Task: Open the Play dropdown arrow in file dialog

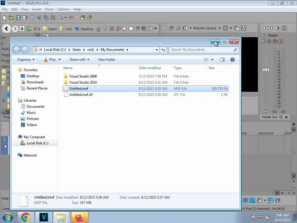Action: (59, 60)
